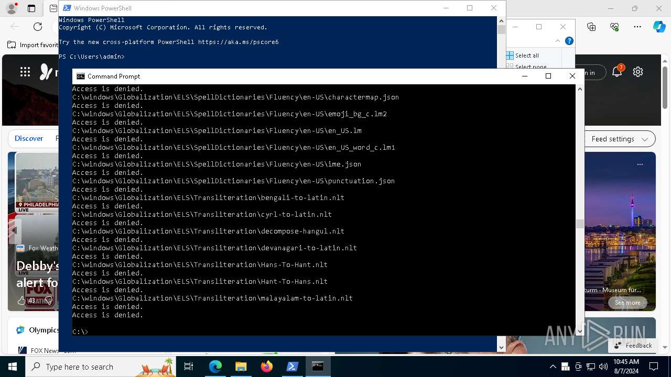Open Firefox from the taskbar
This screenshot has width=671, height=377.
coord(266,367)
